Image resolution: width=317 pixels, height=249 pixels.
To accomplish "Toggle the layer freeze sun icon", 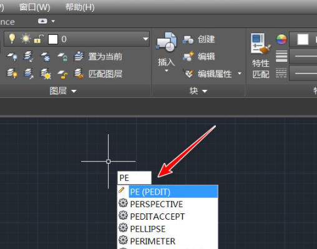I will click(x=26, y=39).
